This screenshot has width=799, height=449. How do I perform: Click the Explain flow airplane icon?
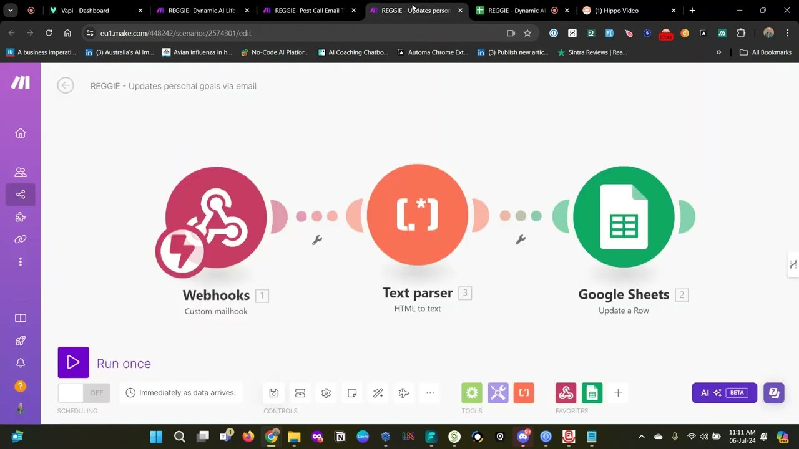[404, 393]
